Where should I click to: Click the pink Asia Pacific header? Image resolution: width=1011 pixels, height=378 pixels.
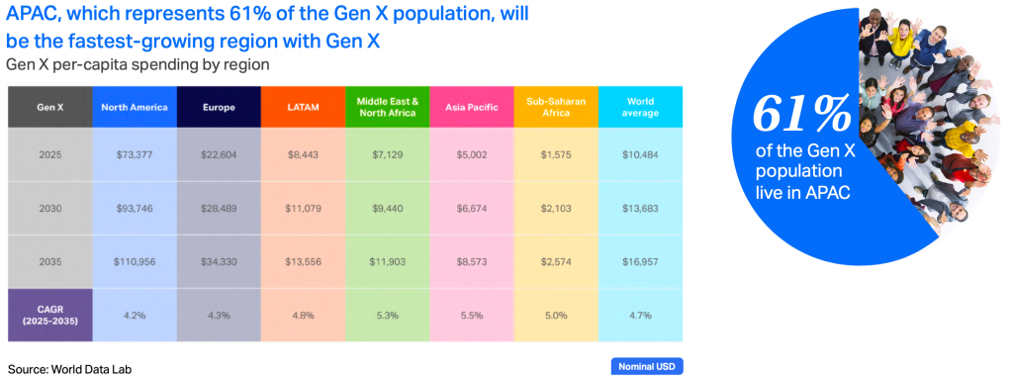(472, 107)
